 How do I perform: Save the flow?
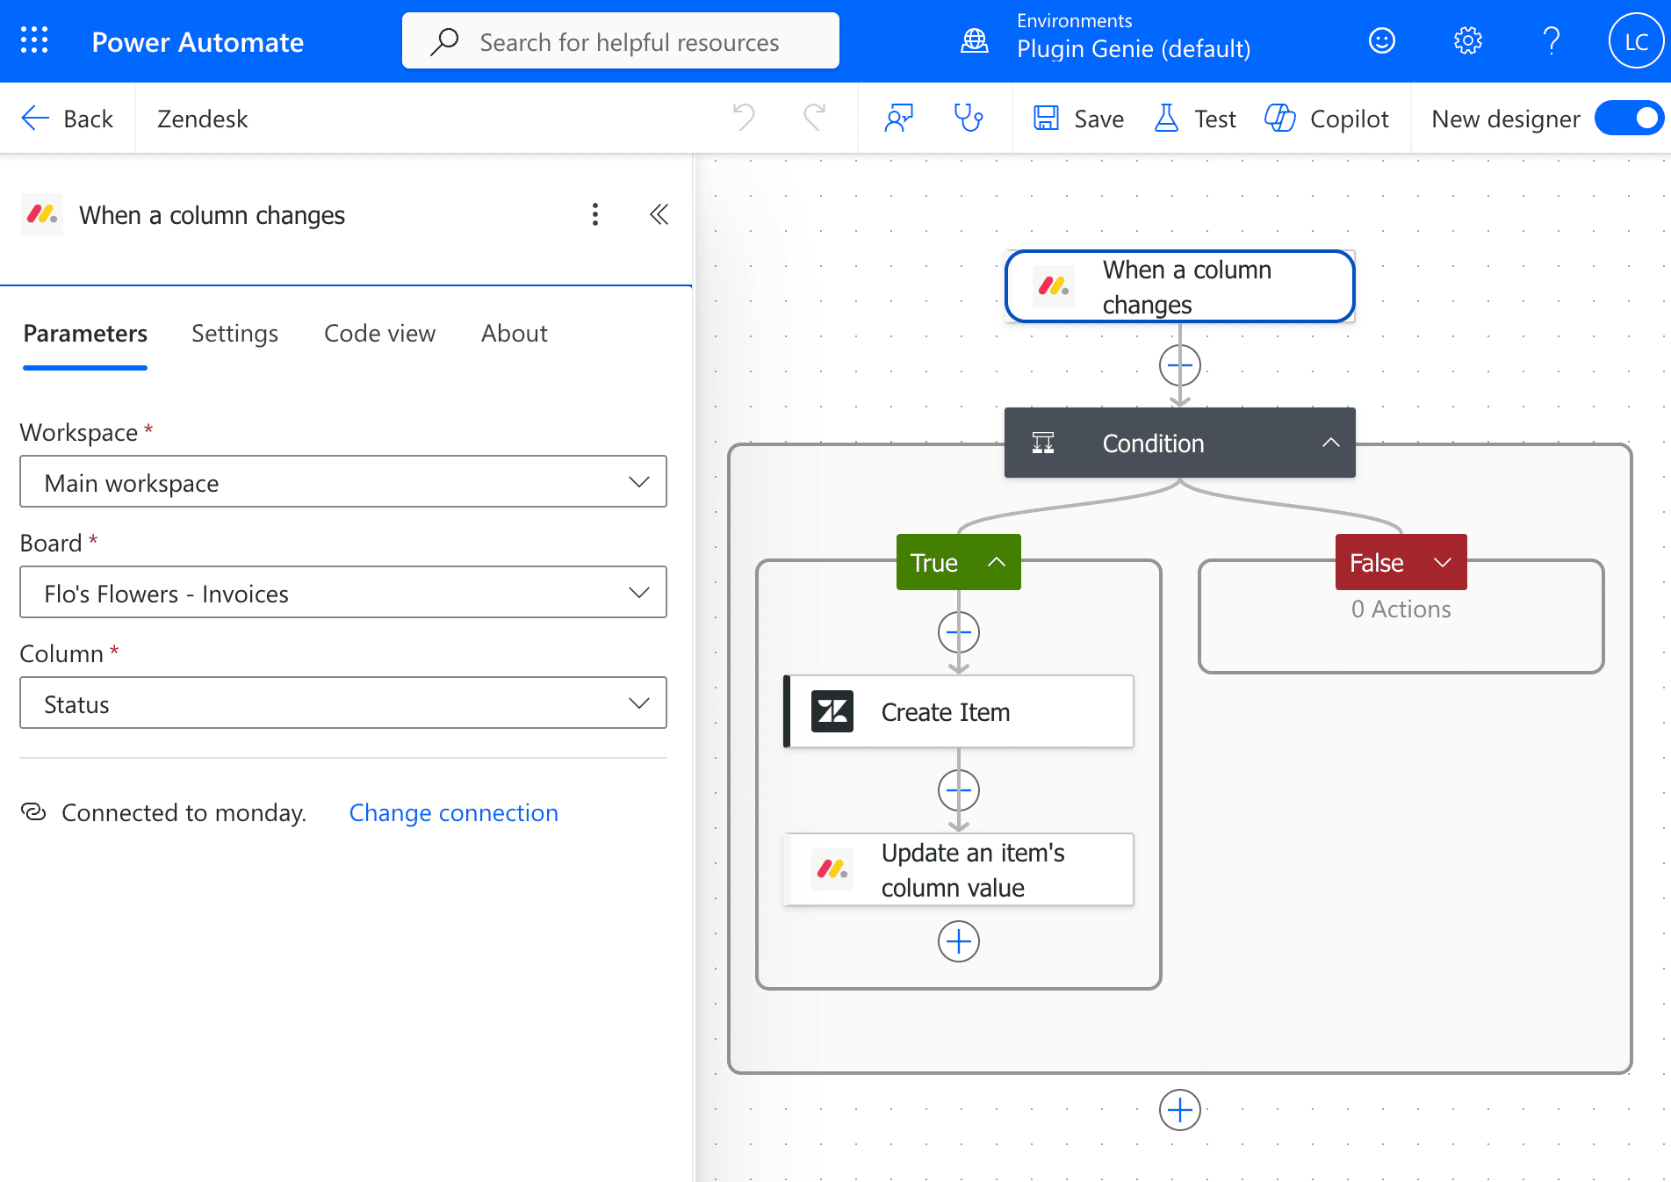1078,118
